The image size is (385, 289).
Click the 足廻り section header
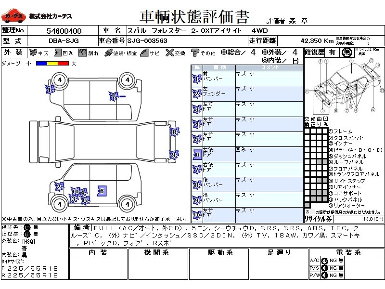click(x=279, y=252)
